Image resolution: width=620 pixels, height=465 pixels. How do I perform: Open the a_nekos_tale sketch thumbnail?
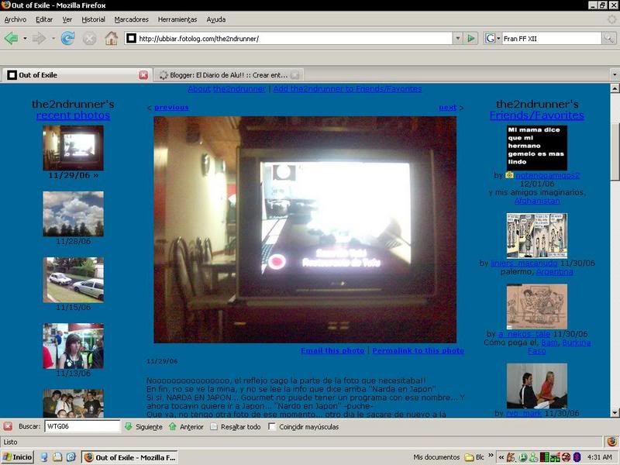(x=537, y=306)
